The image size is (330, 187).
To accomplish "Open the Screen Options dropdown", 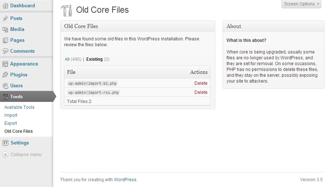I will coord(301,4).
